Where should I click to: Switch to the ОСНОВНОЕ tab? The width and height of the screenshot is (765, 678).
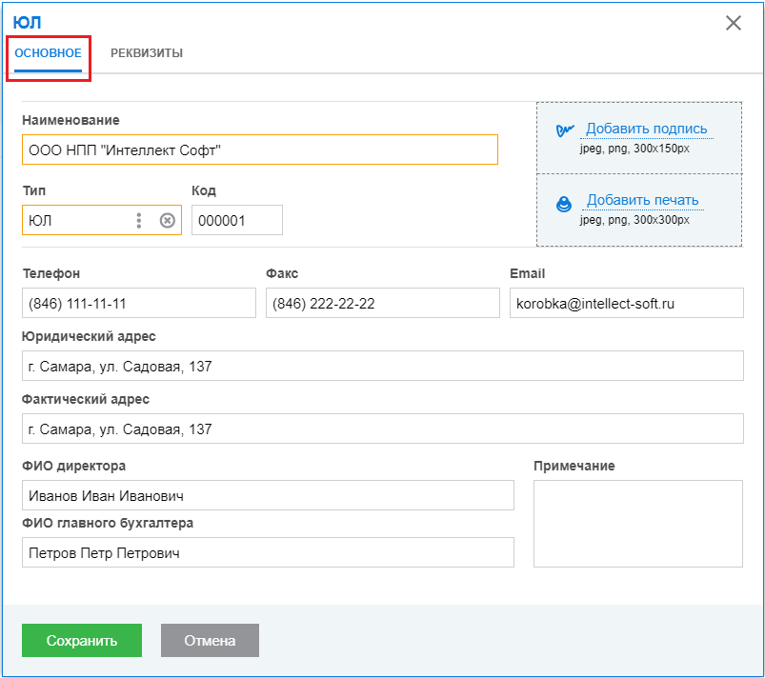click(x=48, y=53)
